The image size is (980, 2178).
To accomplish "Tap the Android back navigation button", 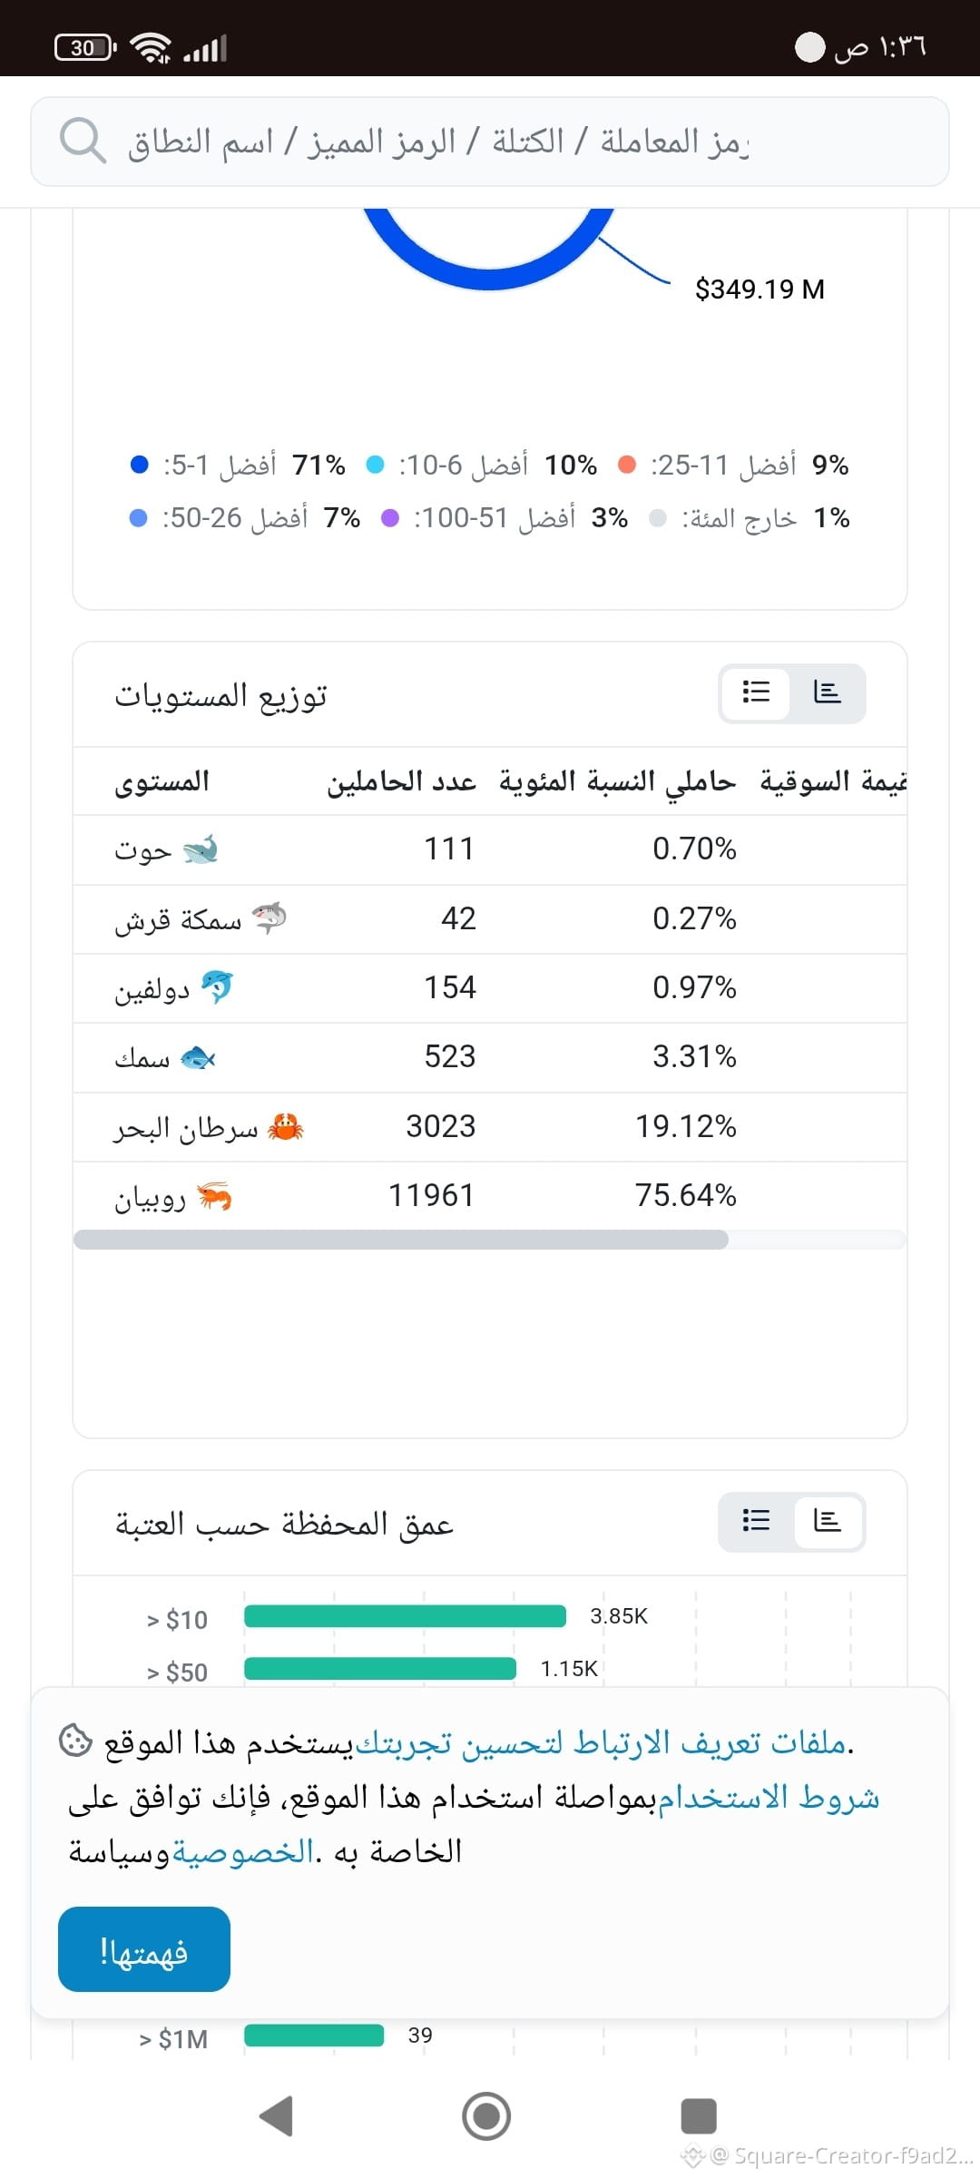I will click(276, 2116).
